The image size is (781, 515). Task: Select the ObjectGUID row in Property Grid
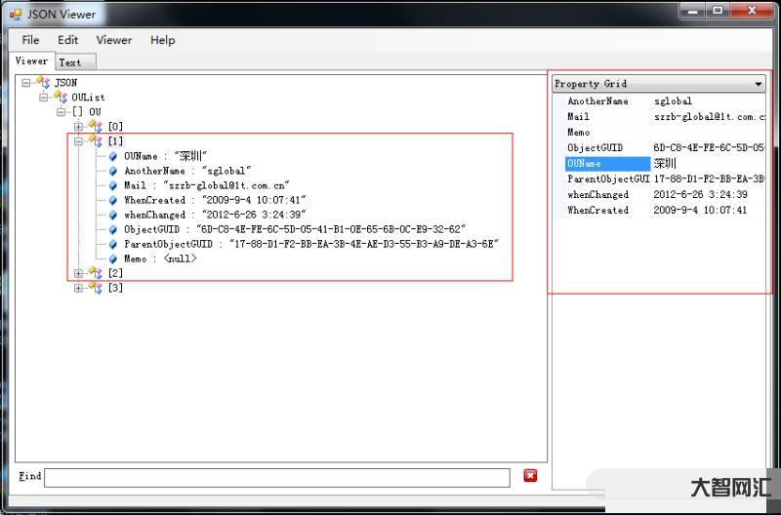coord(596,148)
